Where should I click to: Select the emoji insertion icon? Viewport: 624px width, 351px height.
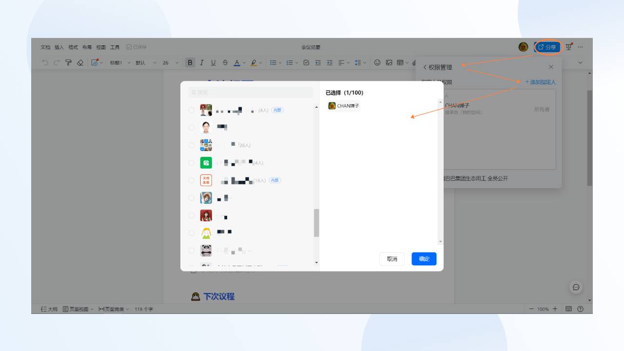point(377,62)
